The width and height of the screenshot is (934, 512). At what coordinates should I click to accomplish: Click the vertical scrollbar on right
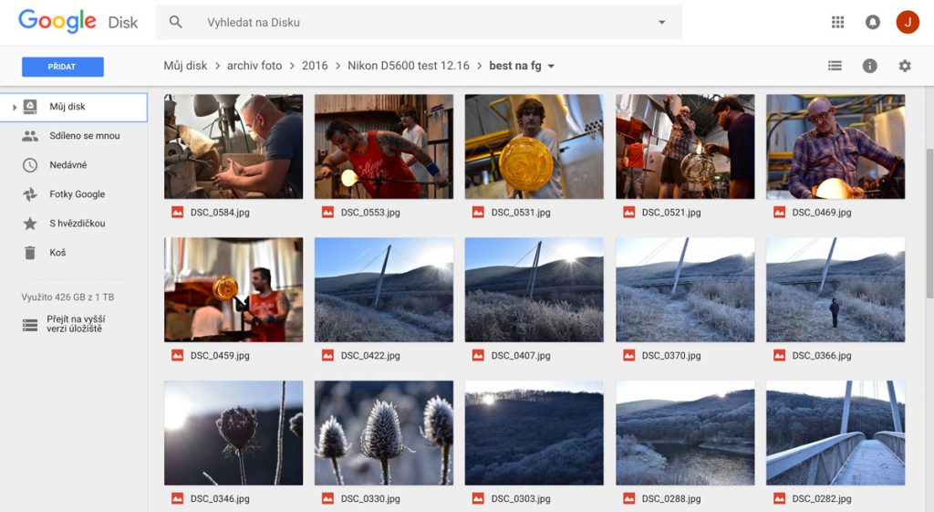click(x=929, y=224)
